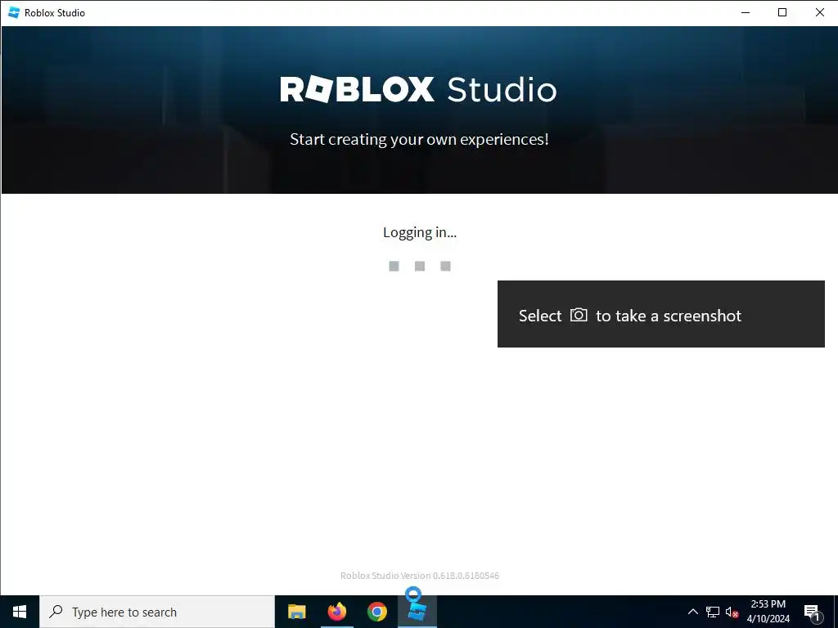Screen dimensions: 838x628
Task: Click the taskbar clock showing 2:53 PM
Action: [768, 612]
